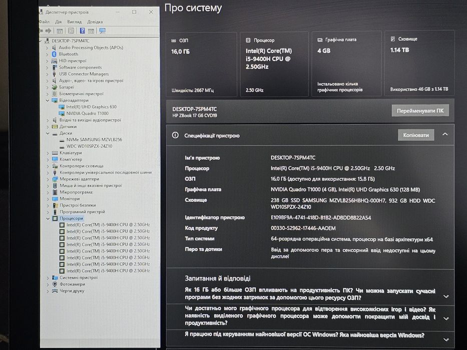Open the Дія menu
The image size is (467, 350).
(59, 21)
